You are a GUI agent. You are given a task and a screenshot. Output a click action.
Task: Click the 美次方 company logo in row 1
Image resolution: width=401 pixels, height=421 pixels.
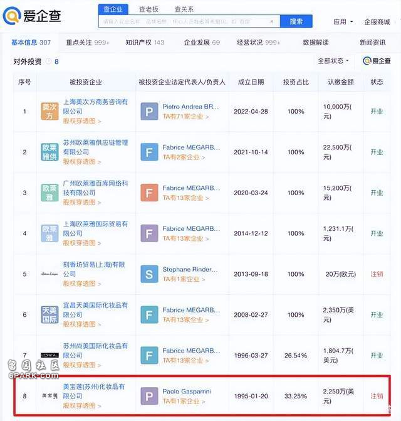(49, 112)
